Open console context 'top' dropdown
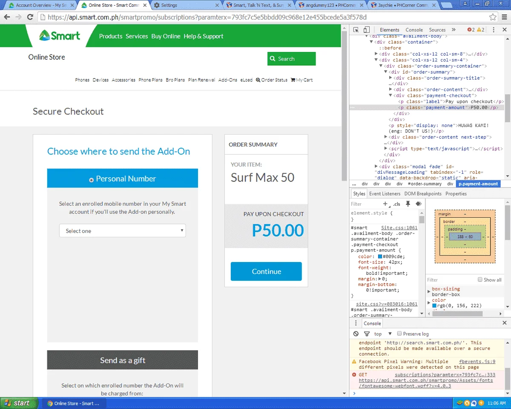Image resolution: width=511 pixels, height=409 pixels. tap(383, 334)
